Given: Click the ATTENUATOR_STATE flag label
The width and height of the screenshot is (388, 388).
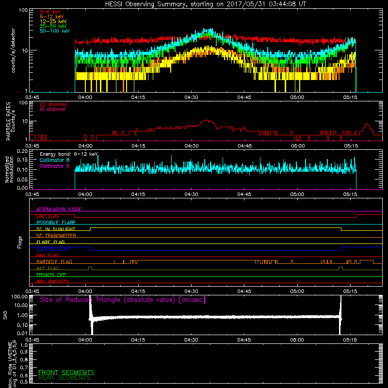Looking at the screenshot, I should point(59,210).
